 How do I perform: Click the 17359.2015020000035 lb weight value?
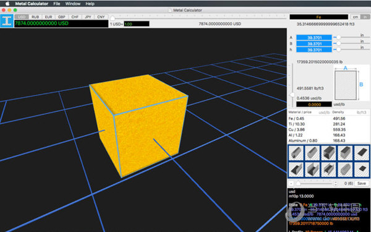pos(320,62)
